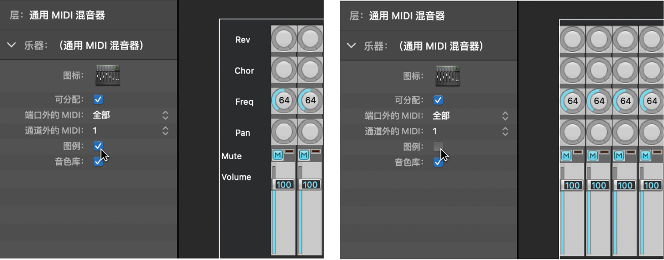This screenshot has width=664, height=260.
Task: Click the Mute legend label
Action: pyautogui.click(x=231, y=156)
